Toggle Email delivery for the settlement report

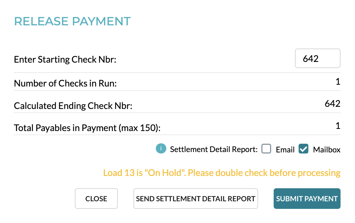coord(266,148)
